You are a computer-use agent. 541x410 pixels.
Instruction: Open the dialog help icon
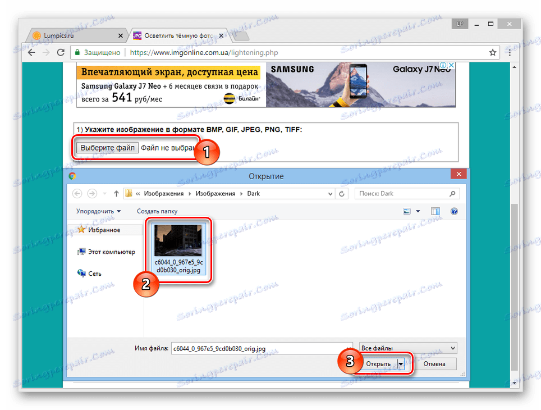(454, 211)
